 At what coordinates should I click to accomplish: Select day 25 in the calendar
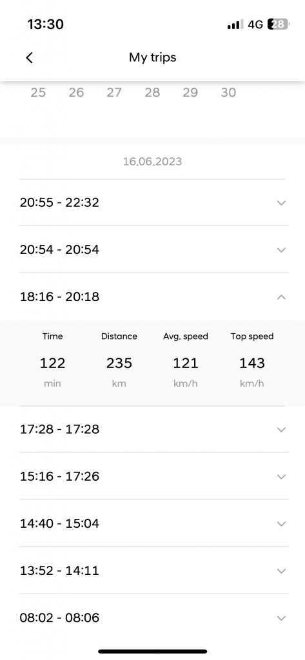point(38,92)
